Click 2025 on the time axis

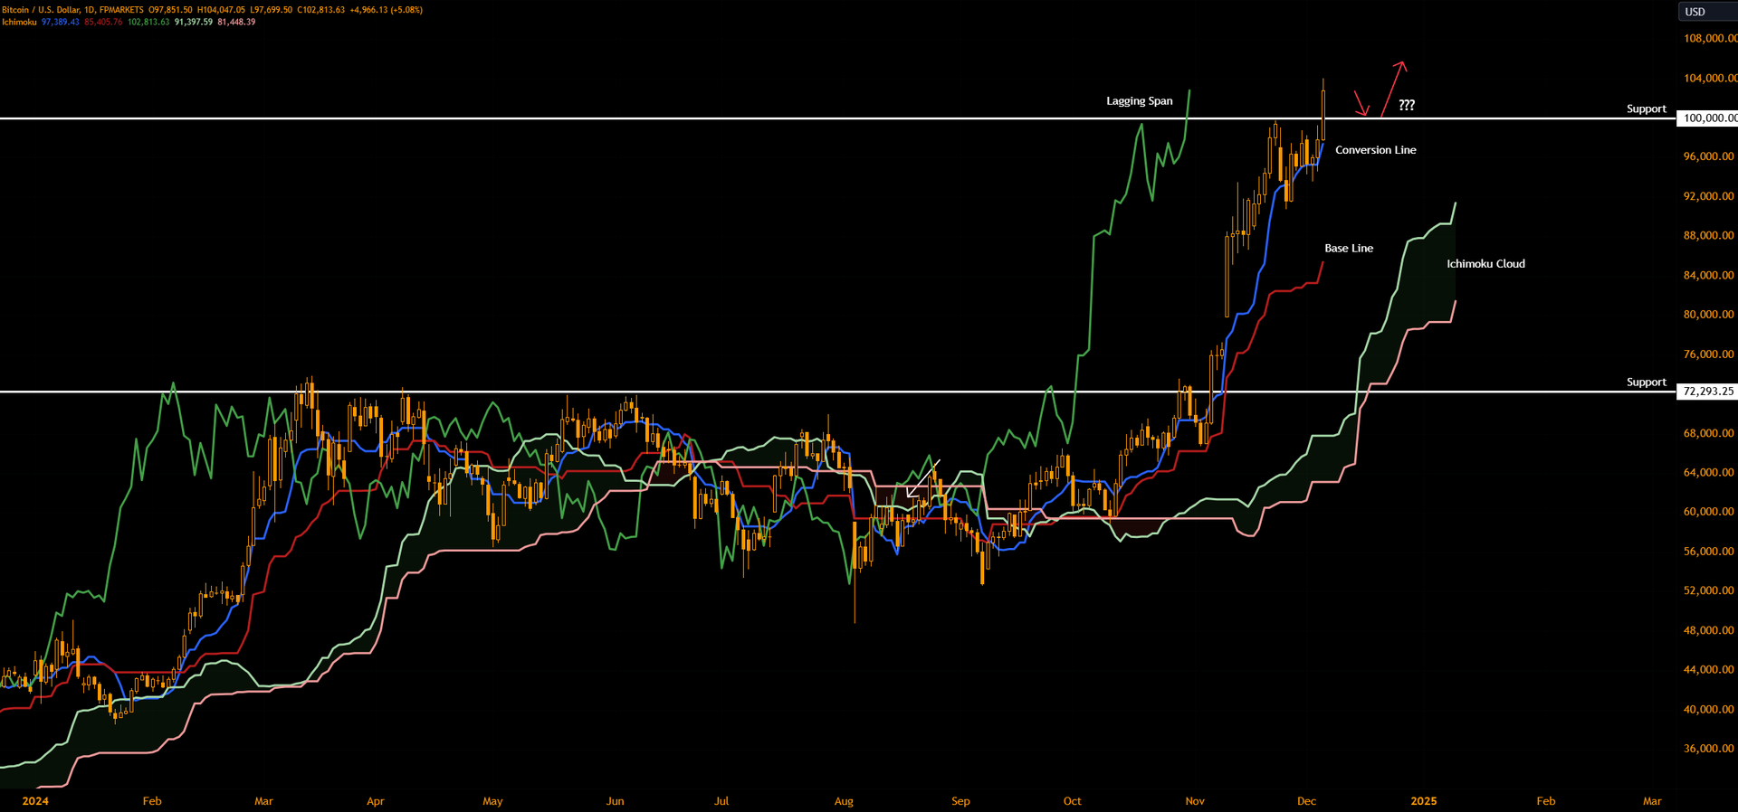tap(1423, 801)
